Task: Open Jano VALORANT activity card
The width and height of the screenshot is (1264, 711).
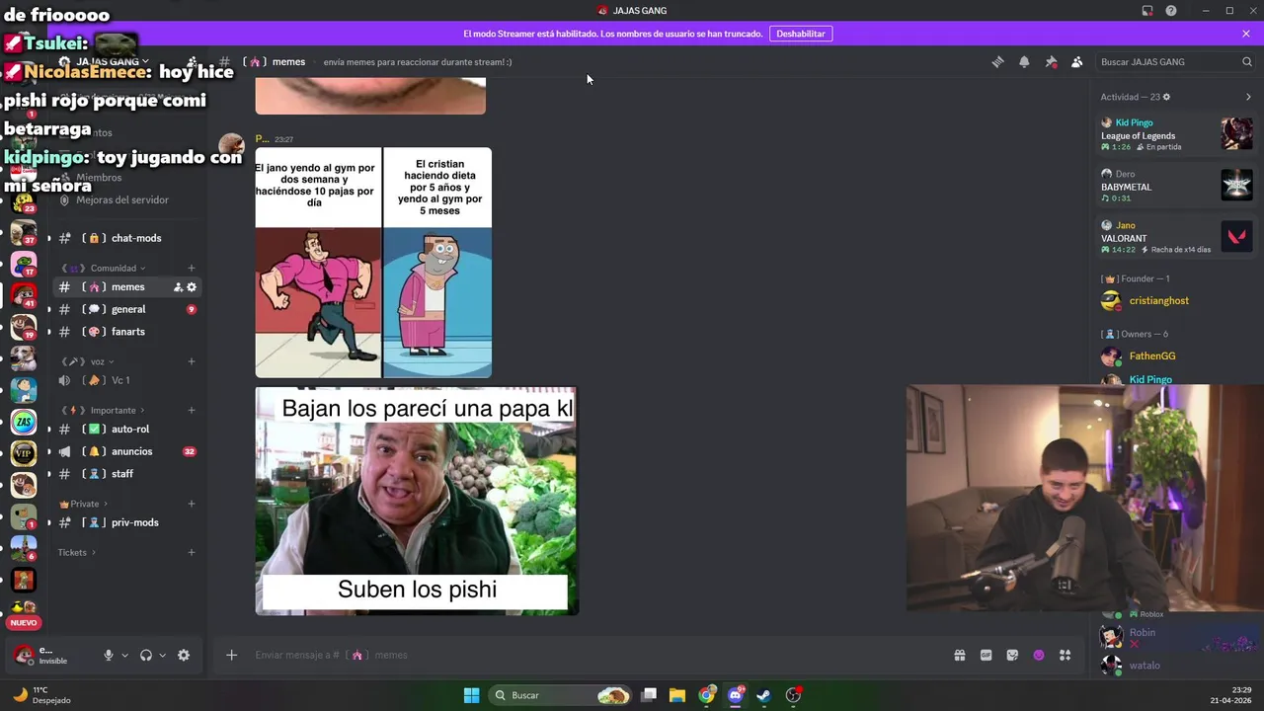Action: pyautogui.click(x=1176, y=237)
